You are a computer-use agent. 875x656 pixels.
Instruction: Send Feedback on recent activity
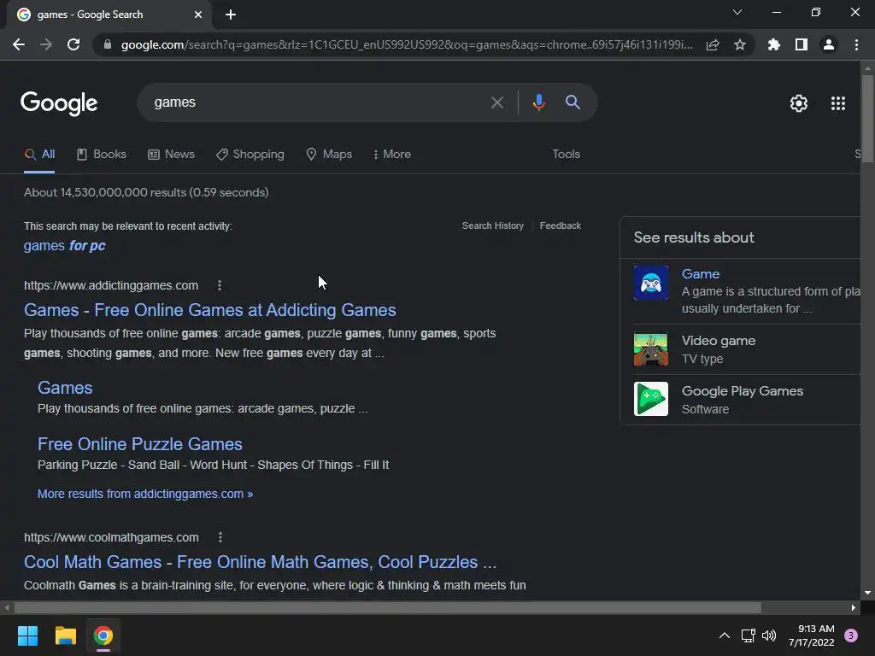click(x=561, y=225)
